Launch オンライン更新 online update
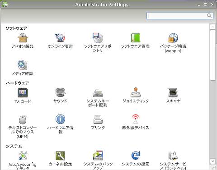 tap(60, 41)
